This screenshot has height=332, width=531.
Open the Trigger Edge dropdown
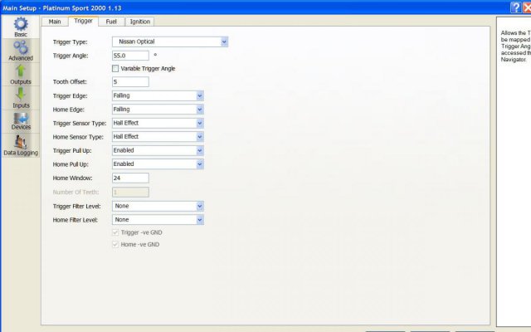[x=200, y=95]
